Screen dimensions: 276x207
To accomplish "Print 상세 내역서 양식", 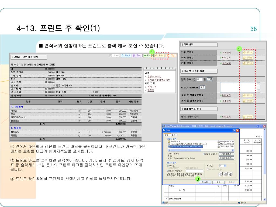I will click(248, 117).
